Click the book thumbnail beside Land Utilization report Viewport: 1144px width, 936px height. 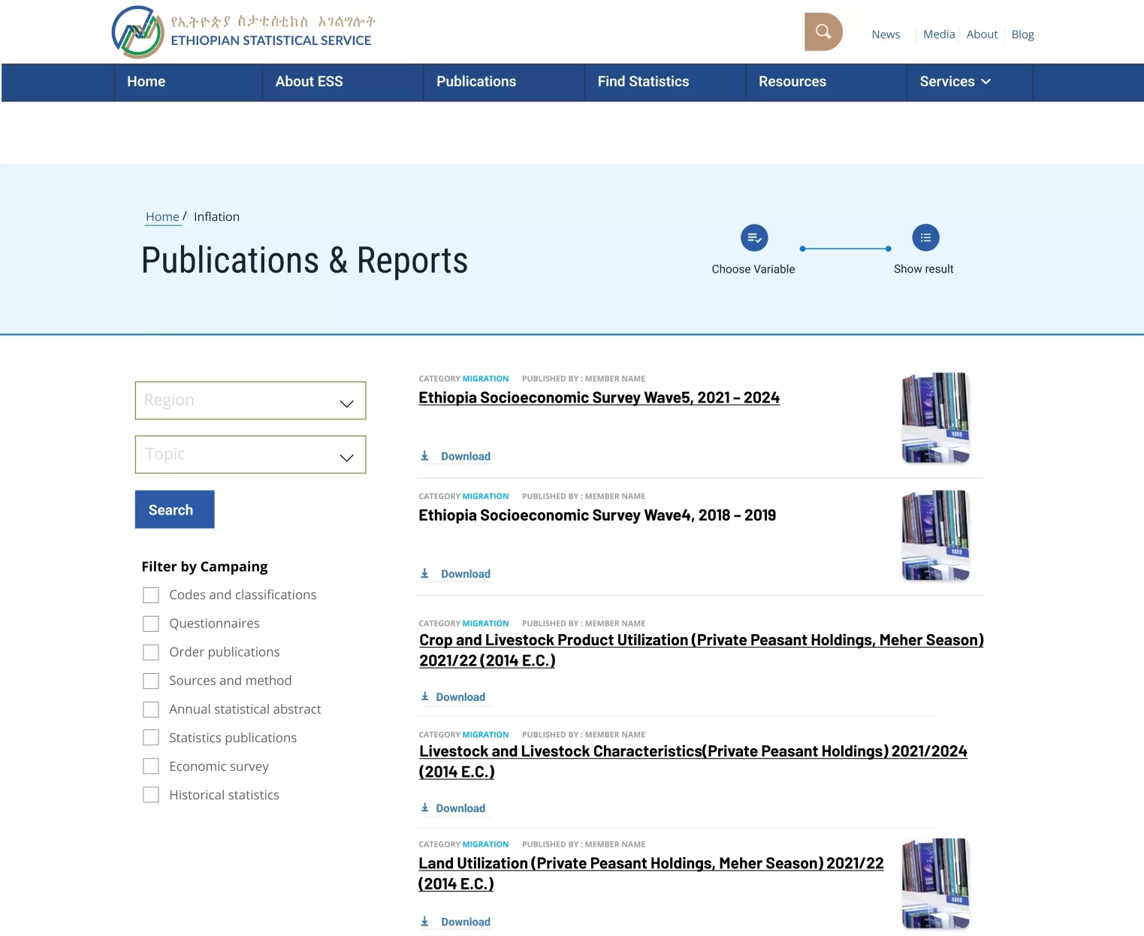point(935,883)
